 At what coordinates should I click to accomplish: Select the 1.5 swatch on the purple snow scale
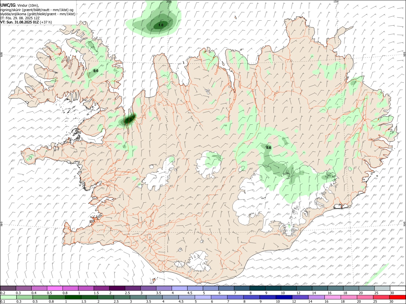click(x=101, y=288)
